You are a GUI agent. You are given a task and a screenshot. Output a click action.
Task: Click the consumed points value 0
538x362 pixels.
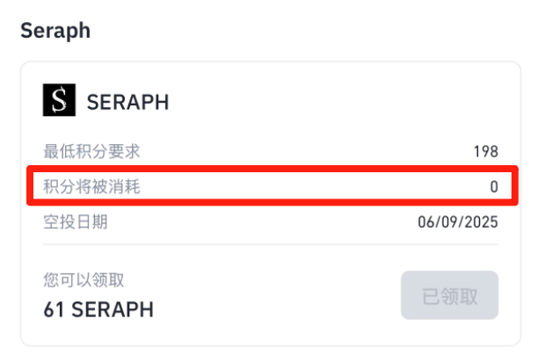pos(494,187)
